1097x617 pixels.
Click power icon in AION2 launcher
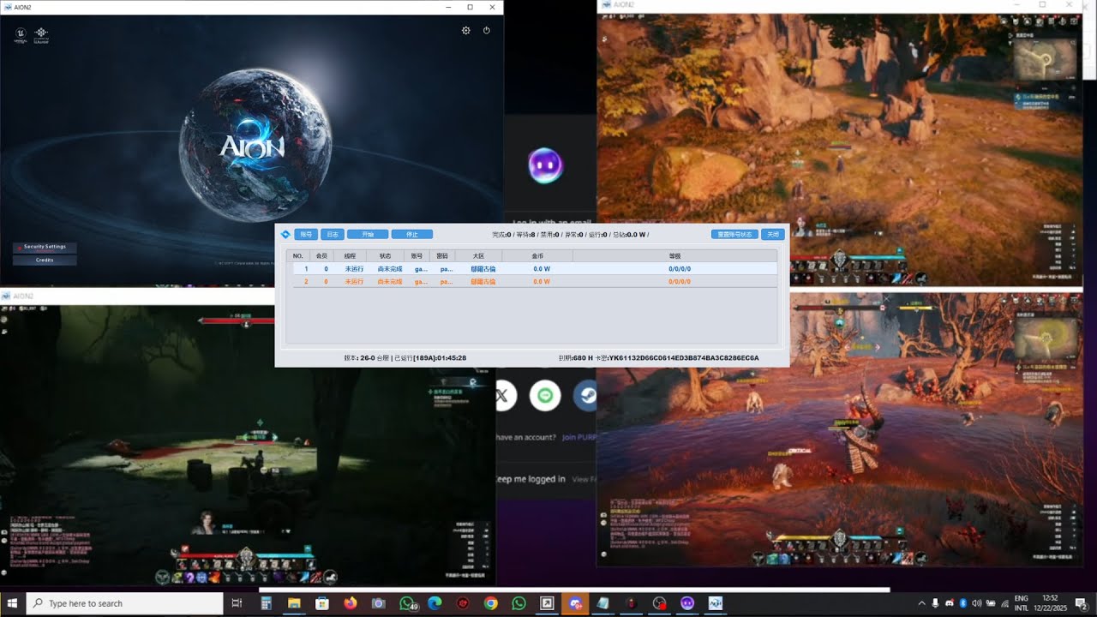click(x=487, y=30)
